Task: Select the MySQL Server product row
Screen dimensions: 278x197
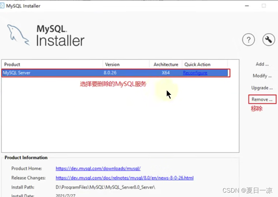Action: (115, 73)
